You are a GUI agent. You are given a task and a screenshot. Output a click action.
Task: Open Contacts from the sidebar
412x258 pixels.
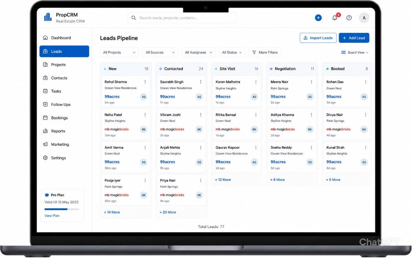pyautogui.click(x=64, y=78)
